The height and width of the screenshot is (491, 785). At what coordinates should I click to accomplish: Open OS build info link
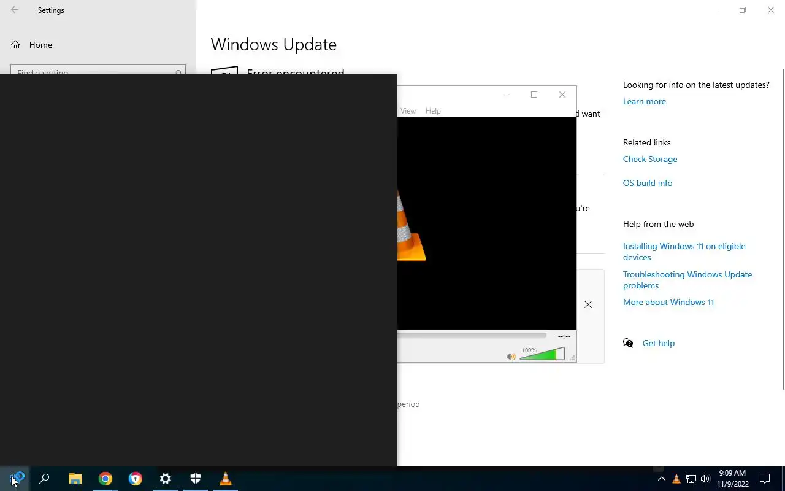pyautogui.click(x=648, y=183)
